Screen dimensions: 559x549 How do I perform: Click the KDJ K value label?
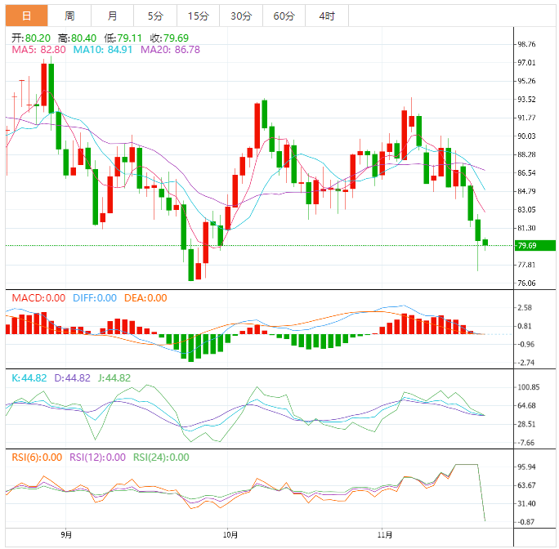(x=29, y=378)
